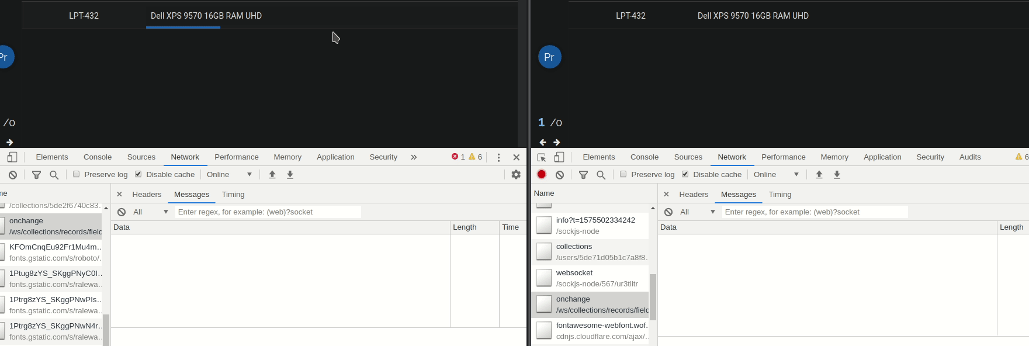Click the back arrow in right page
The height and width of the screenshot is (346, 1029).
(x=543, y=142)
